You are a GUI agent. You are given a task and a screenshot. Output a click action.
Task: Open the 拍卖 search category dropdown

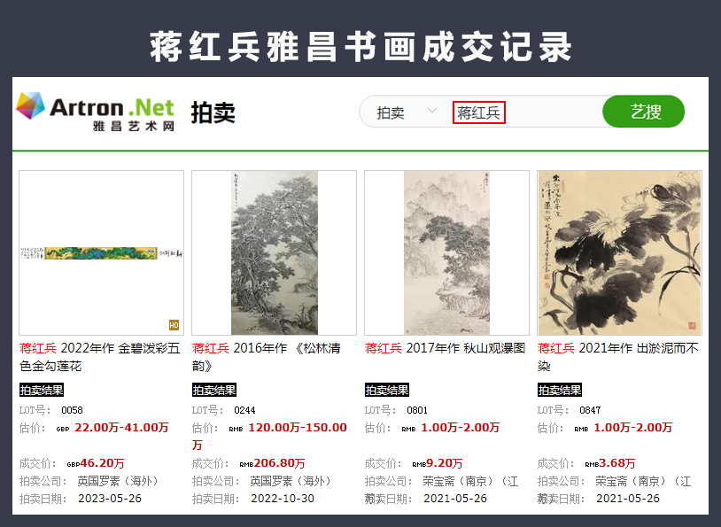point(406,112)
